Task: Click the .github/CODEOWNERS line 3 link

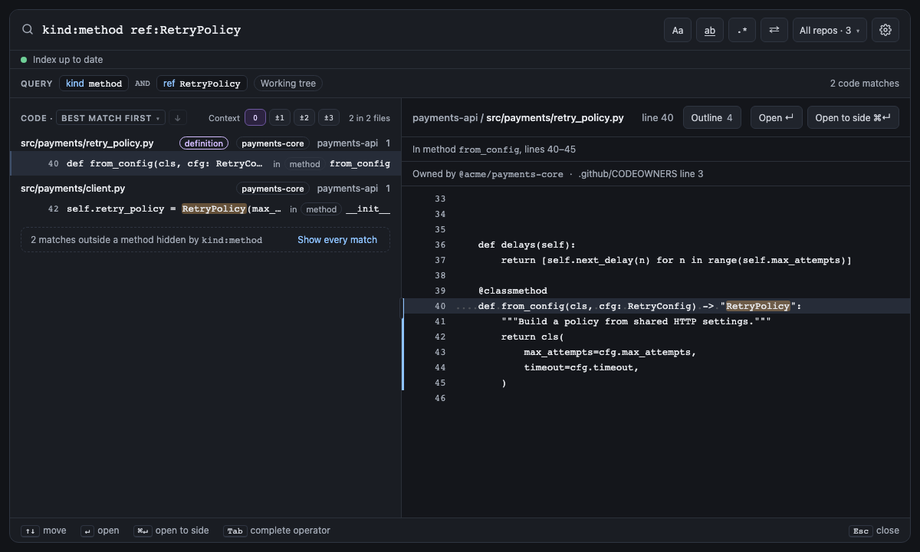Action: (x=641, y=174)
